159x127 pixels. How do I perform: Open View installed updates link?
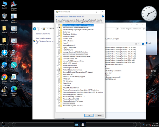[x=43, y=38]
